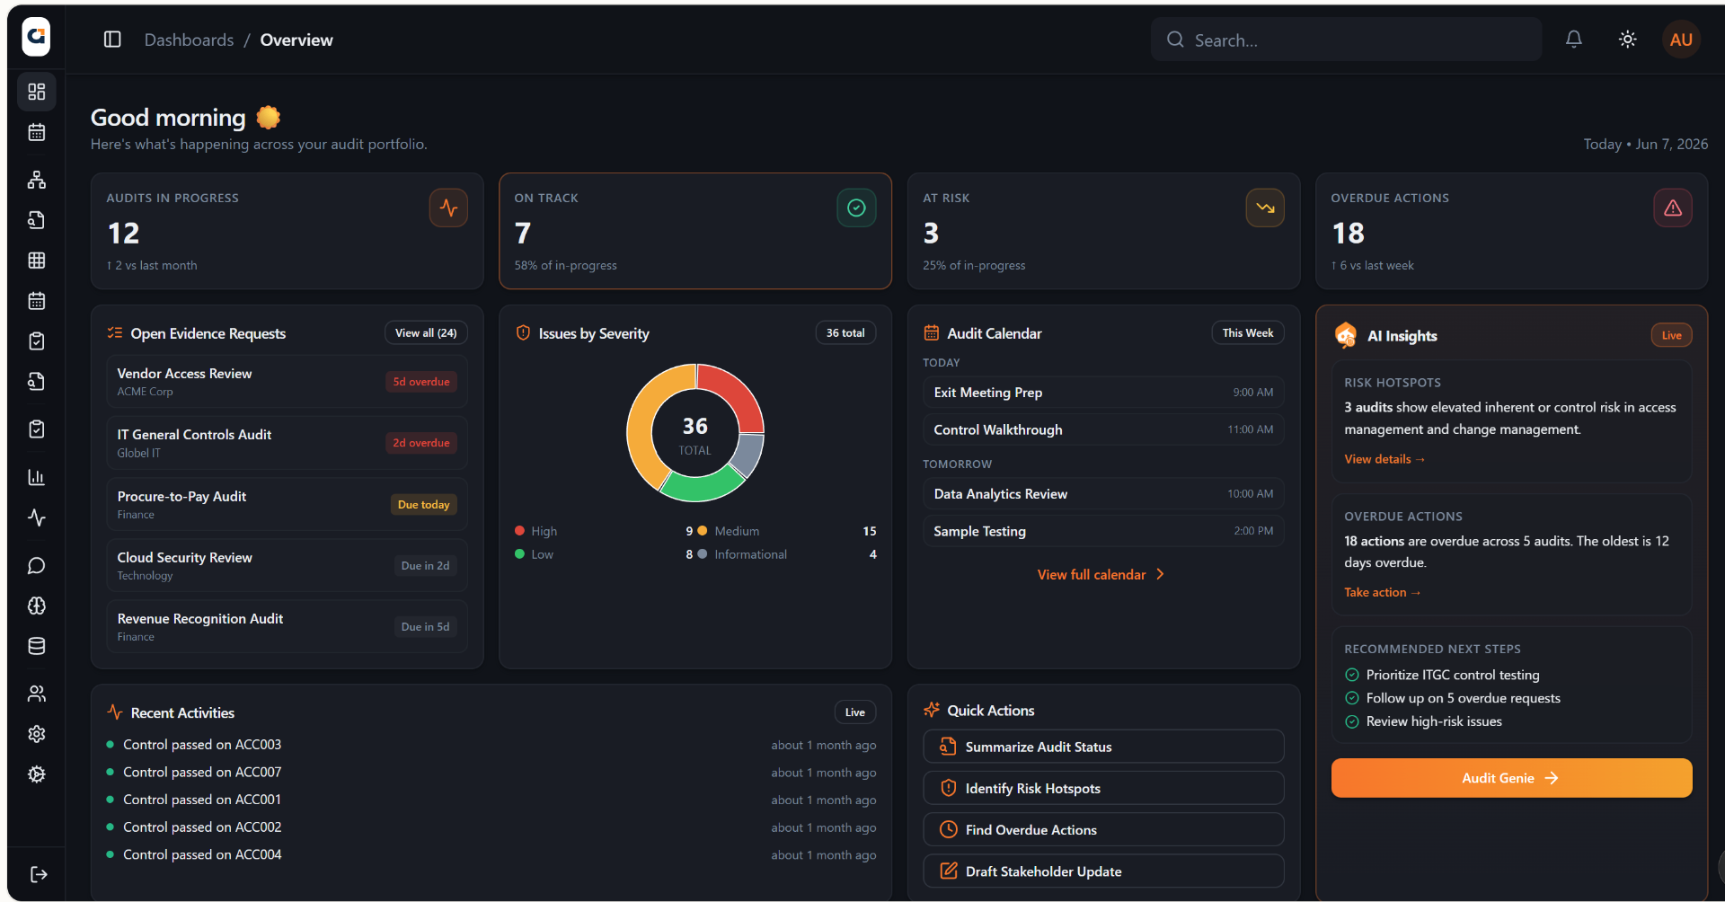1725x902 pixels.
Task: Open the settings gear icon in the sidebar
Action: (x=37, y=734)
